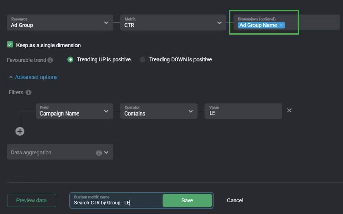Expand the Data aggregation dropdown

tap(107, 152)
